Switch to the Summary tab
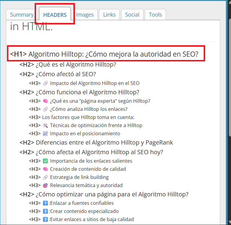This screenshot has width=231, height=225. tap(22, 14)
